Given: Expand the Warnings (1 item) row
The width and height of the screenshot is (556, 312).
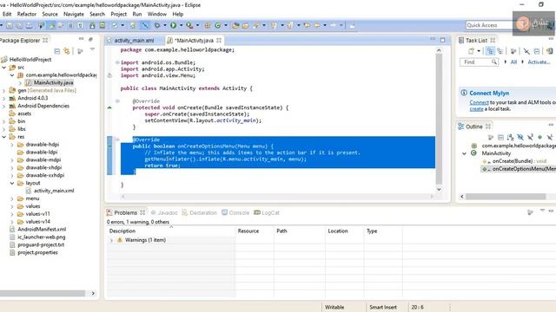Looking at the screenshot, I should click(111, 240).
